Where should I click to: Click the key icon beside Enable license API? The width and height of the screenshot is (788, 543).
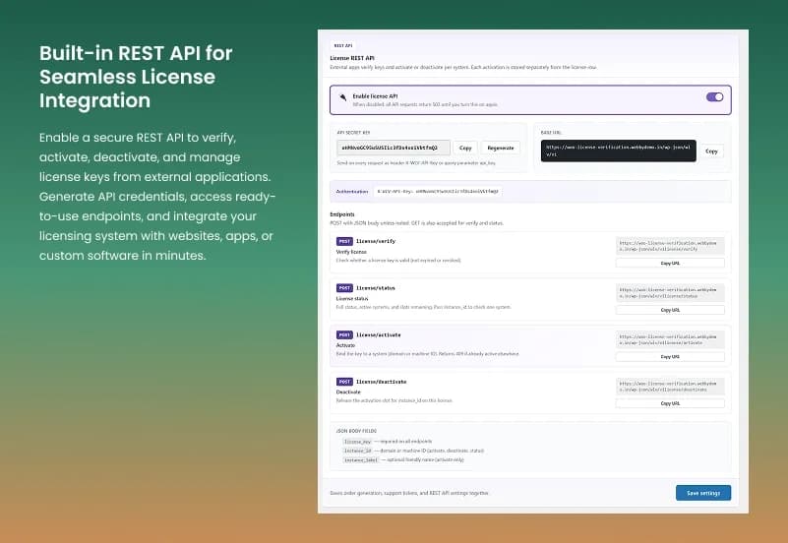click(342, 97)
